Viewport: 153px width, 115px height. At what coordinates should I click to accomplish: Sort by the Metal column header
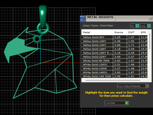(97, 32)
